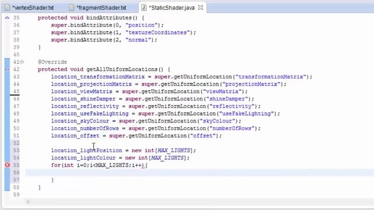Click the "offset" string literal
The height and width of the screenshot is (210, 374).
coord(203,136)
